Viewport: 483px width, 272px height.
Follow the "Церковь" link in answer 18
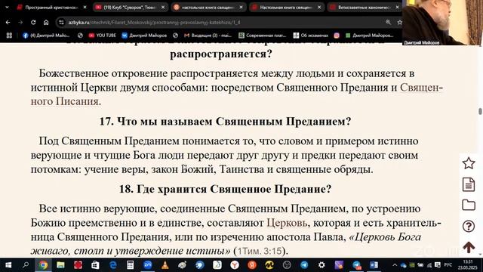287,223
